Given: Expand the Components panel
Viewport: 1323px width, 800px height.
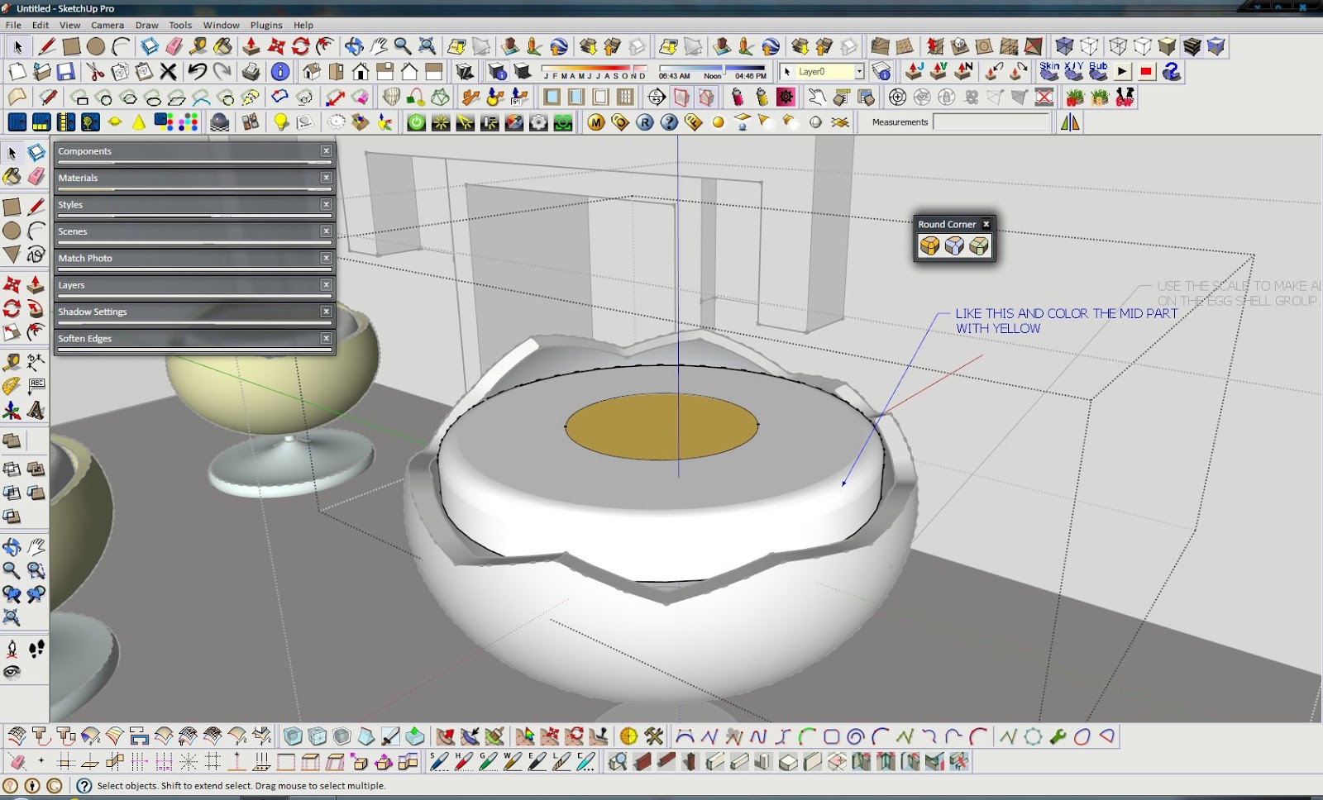Looking at the screenshot, I should point(194,151).
